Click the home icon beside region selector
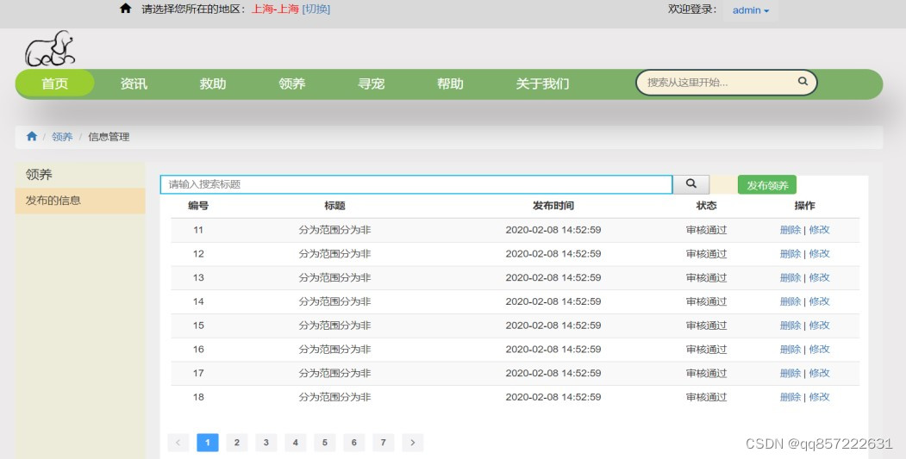Viewport: 906px width, 459px height. coord(125,8)
